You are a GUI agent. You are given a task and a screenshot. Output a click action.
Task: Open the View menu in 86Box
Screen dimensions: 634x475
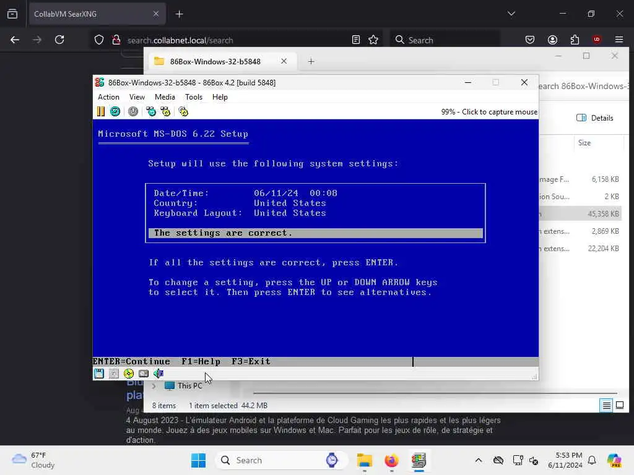(x=137, y=97)
